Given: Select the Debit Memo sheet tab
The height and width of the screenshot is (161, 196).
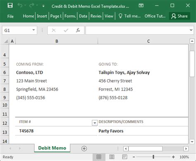Looking at the screenshot, I should (x=52, y=148).
